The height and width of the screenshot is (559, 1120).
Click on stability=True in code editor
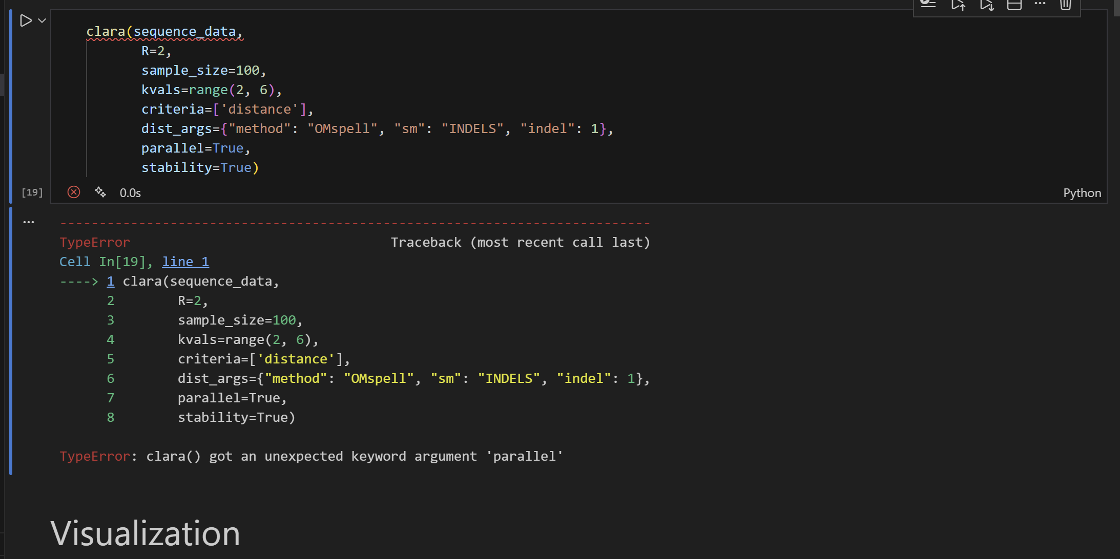[x=200, y=168]
